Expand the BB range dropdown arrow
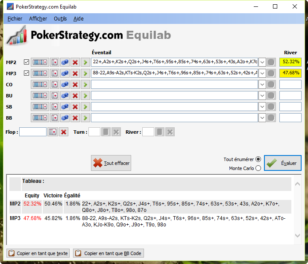 click(x=262, y=118)
